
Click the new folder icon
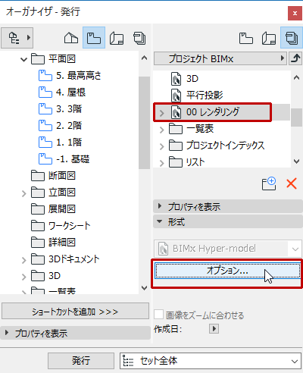pos(269,183)
